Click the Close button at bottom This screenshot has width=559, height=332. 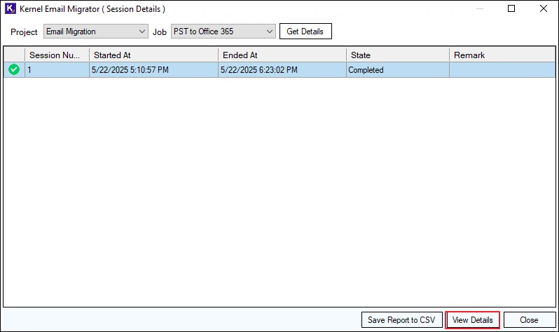[530, 320]
